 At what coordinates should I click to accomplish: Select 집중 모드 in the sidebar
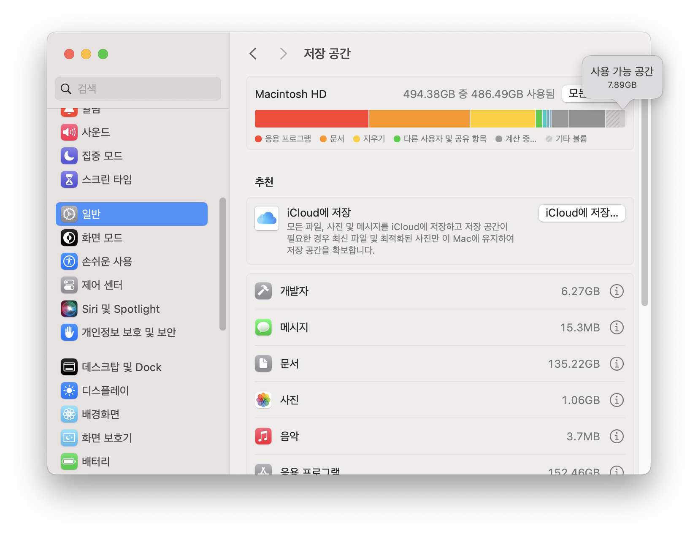[132, 156]
